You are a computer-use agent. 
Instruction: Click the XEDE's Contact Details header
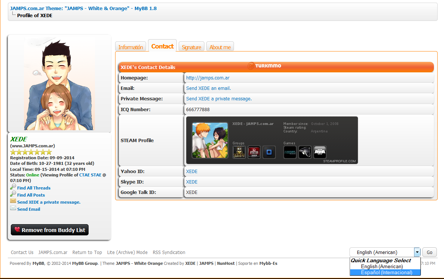pyautogui.click(x=148, y=67)
